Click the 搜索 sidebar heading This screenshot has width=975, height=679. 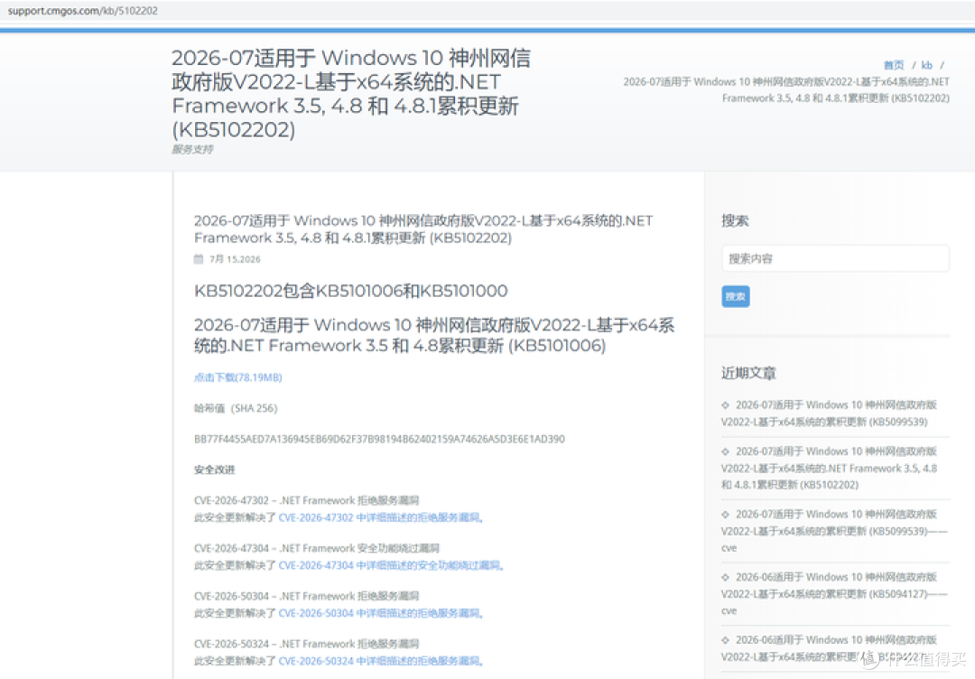tap(735, 220)
